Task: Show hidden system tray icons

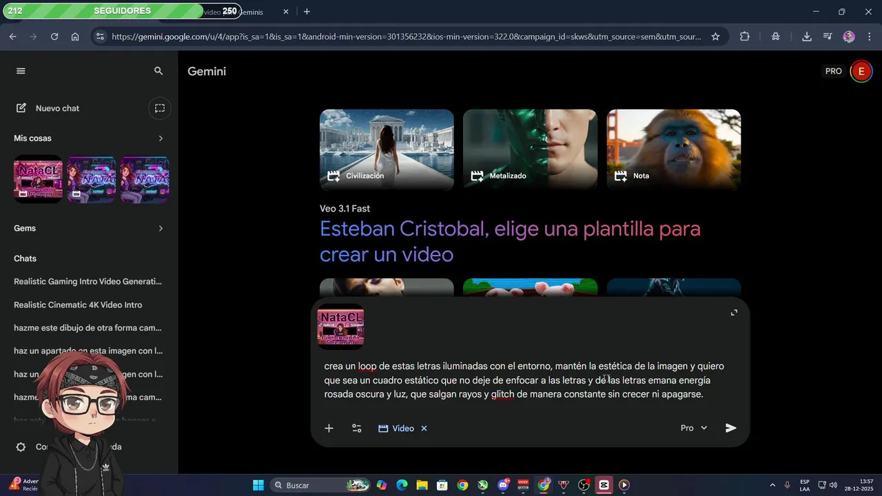Action: tap(772, 485)
